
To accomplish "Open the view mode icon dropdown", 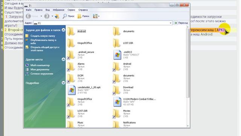I will click(96, 16).
